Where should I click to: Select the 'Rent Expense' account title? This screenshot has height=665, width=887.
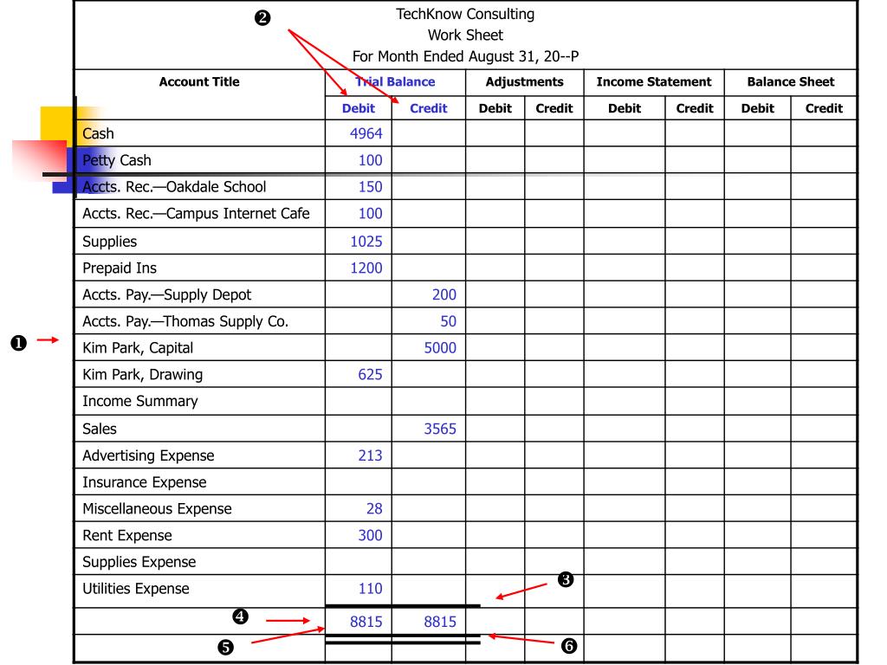(x=127, y=535)
